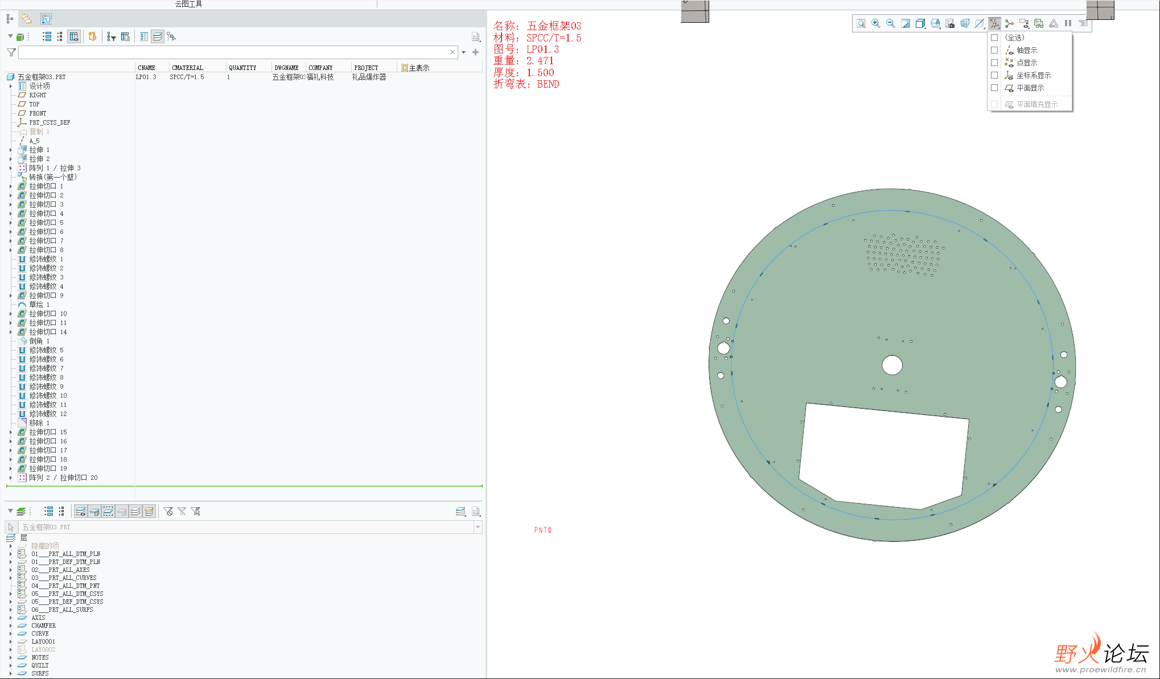The width and height of the screenshot is (1160, 679).
Task: Click the pause simulation icon
Action: [1068, 23]
